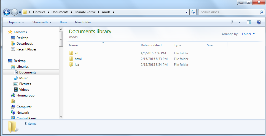Click Favorites star in navigation pane
The height and width of the screenshot is (136, 266).
[x=10, y=32]
